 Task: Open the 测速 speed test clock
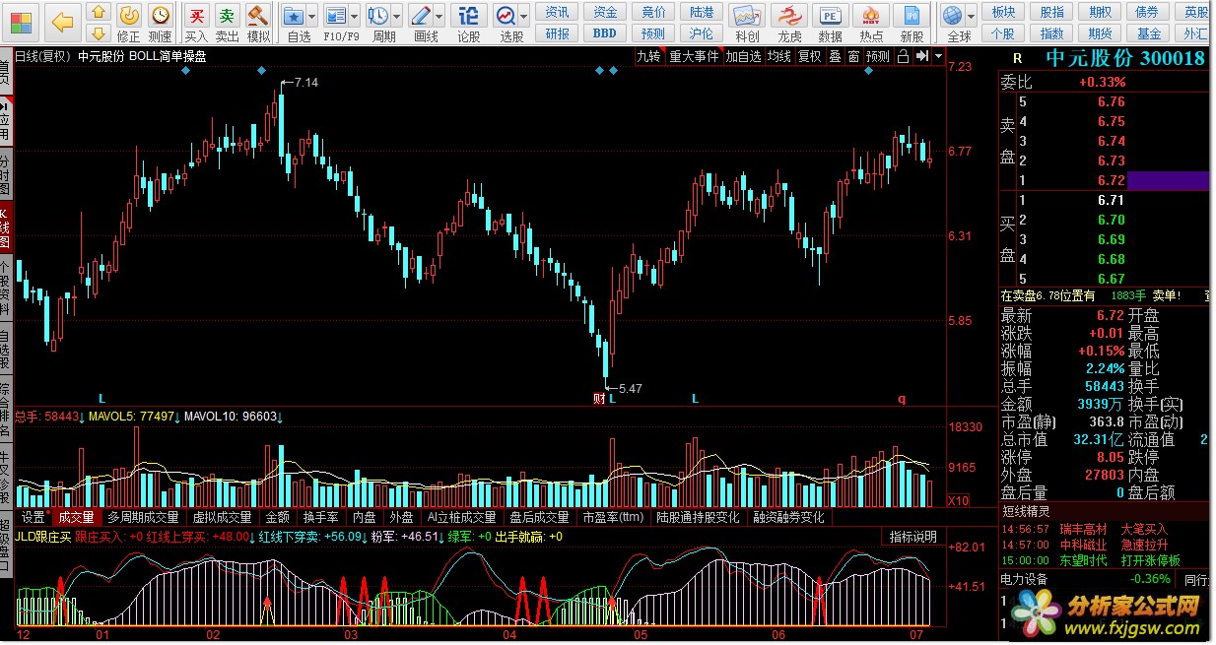point(160,22)
